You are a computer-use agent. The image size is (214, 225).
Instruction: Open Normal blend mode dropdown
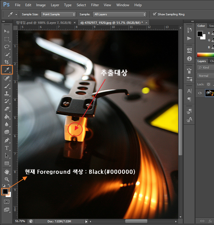point(205,76)
